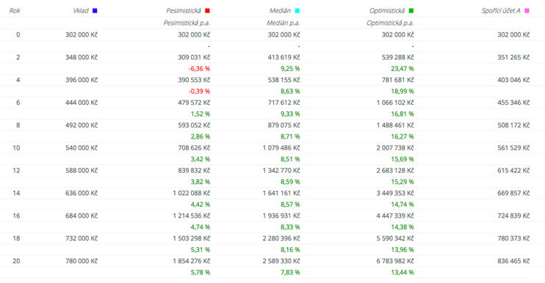Image resolution: width=545 pixels, height=283 pixels.
Task: Select the Vklad column header
Action: (81, 11)
